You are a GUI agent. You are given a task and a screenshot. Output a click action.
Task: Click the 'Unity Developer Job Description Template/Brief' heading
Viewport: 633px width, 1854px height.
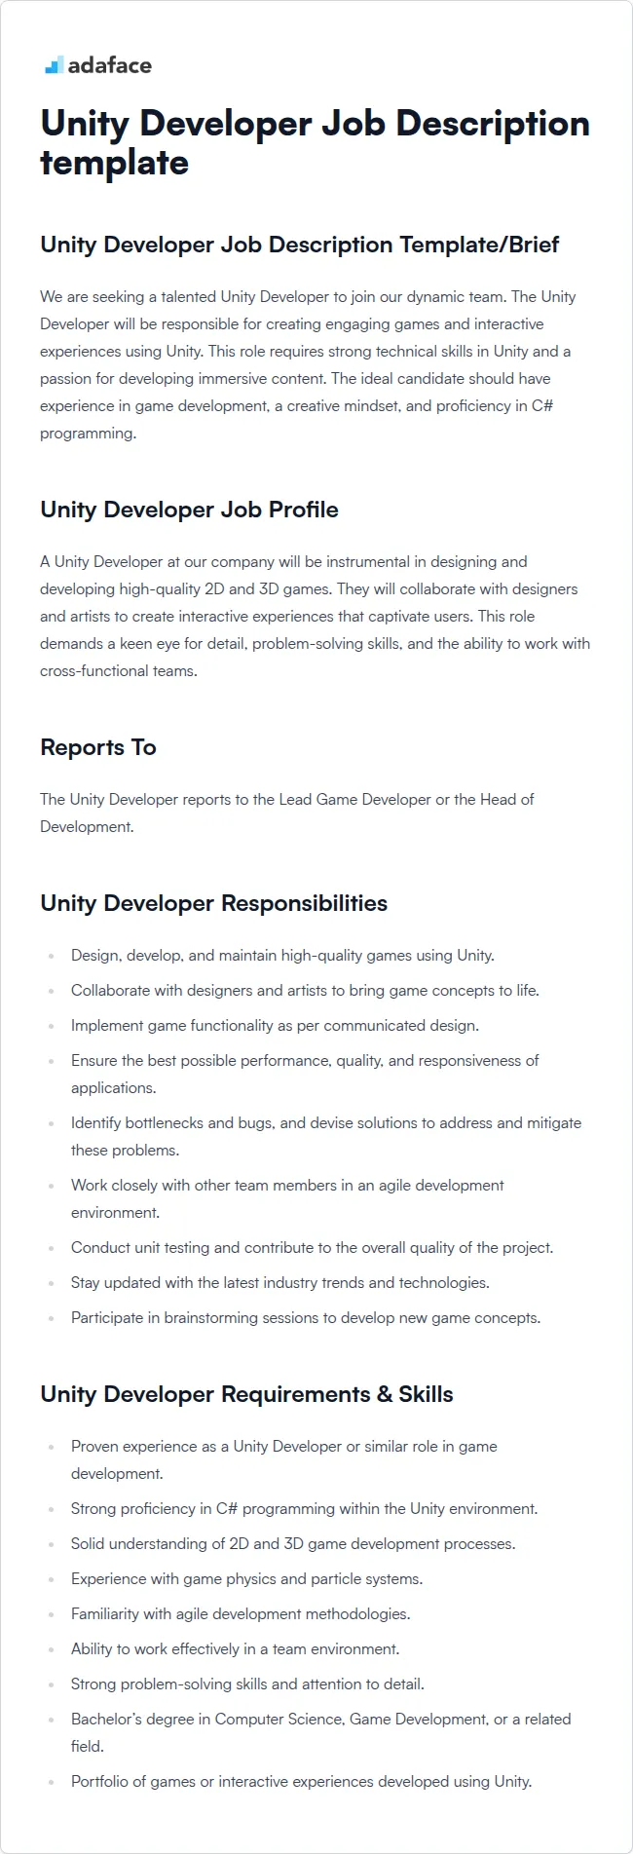299,245
